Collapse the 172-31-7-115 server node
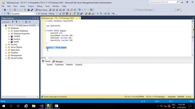The width and height of the screenshot is (195, 109). (3, 25)
